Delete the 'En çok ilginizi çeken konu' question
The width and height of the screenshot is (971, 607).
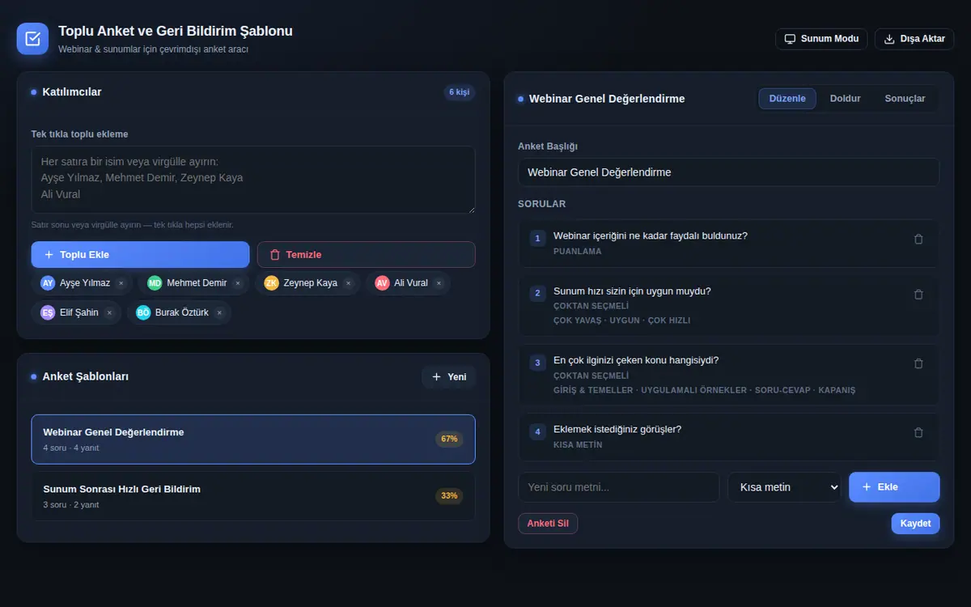918,364
